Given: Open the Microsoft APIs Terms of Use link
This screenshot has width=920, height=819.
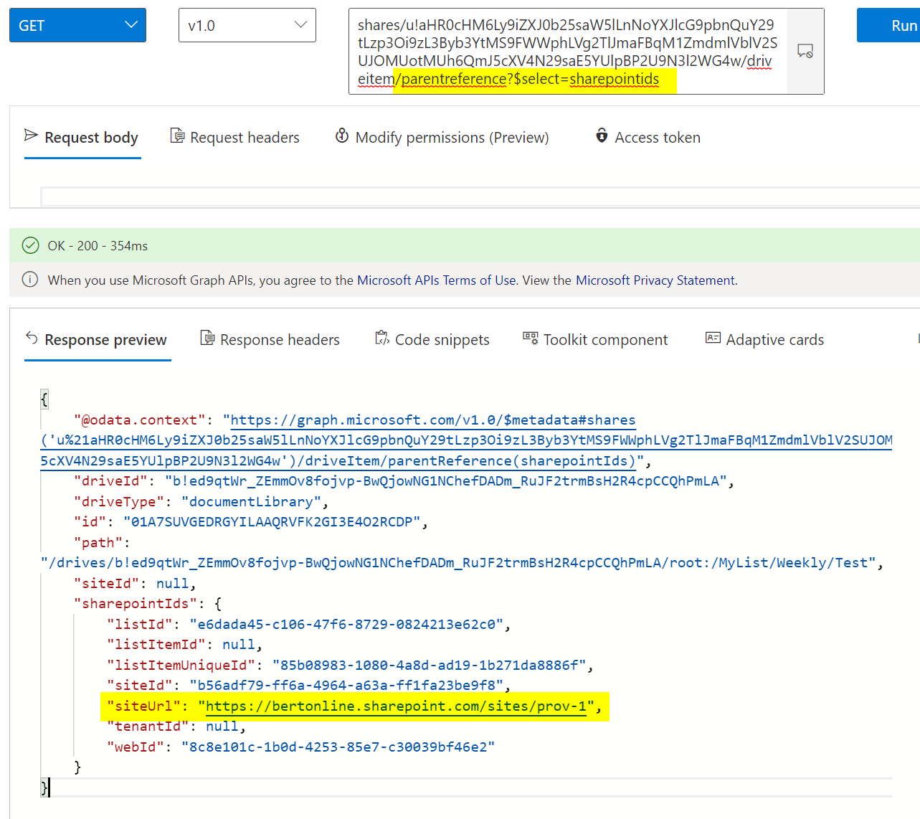Looking at the screenshot, I should coord(436,280).
